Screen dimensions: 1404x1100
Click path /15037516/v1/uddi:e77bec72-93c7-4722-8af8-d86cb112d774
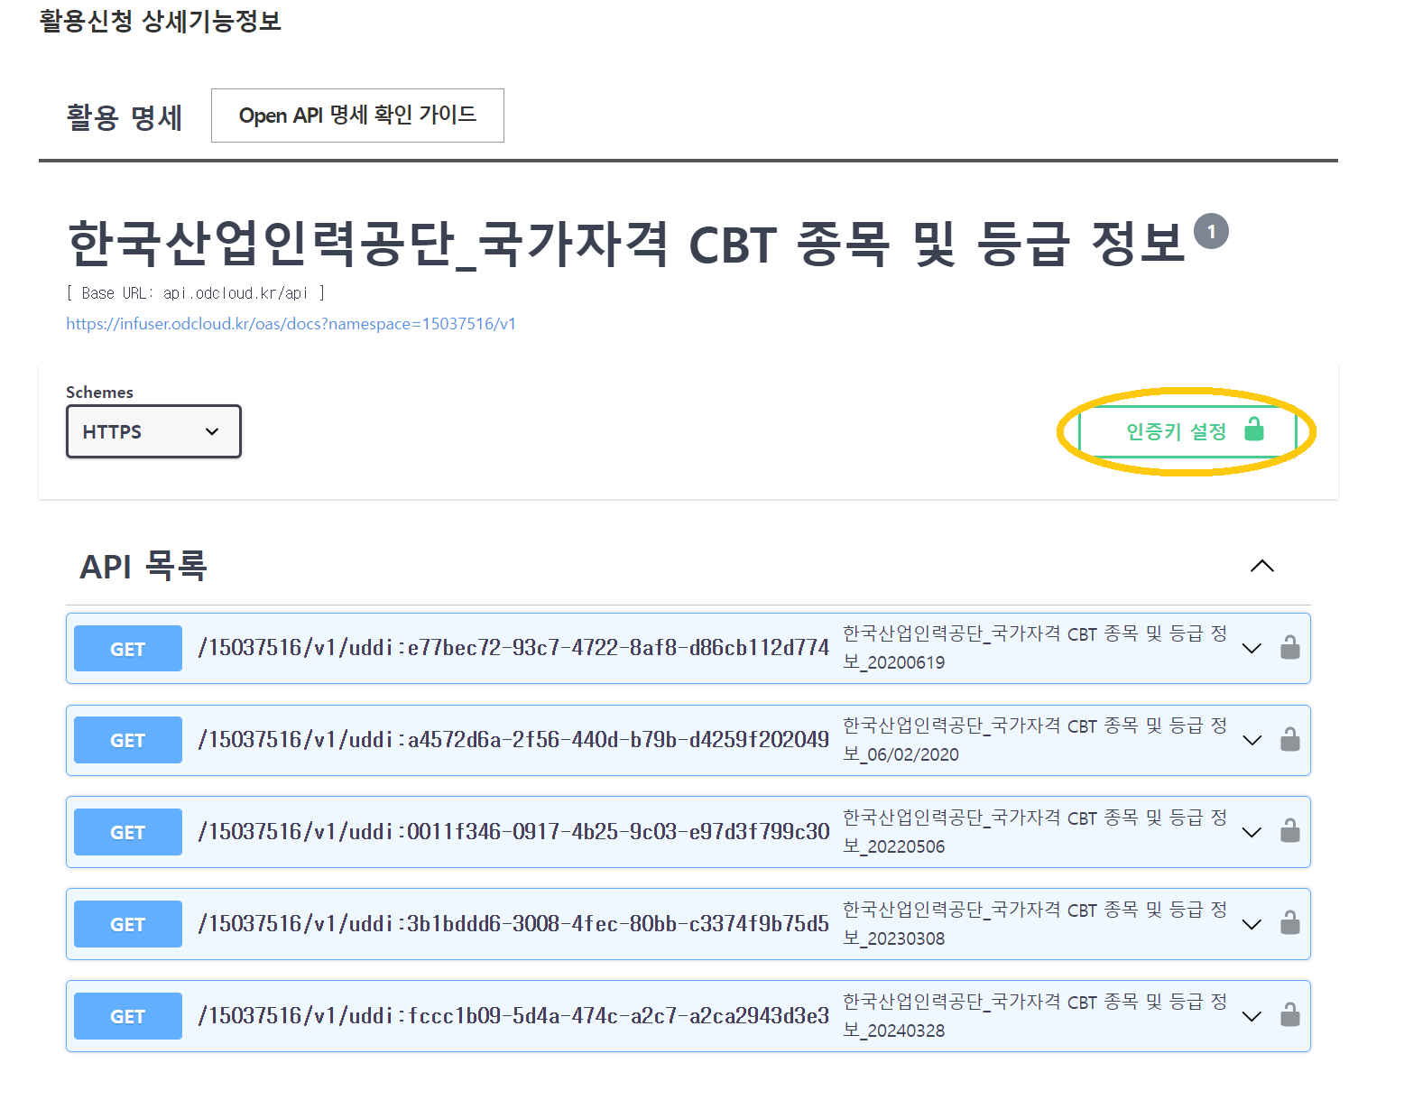point(513,648)
